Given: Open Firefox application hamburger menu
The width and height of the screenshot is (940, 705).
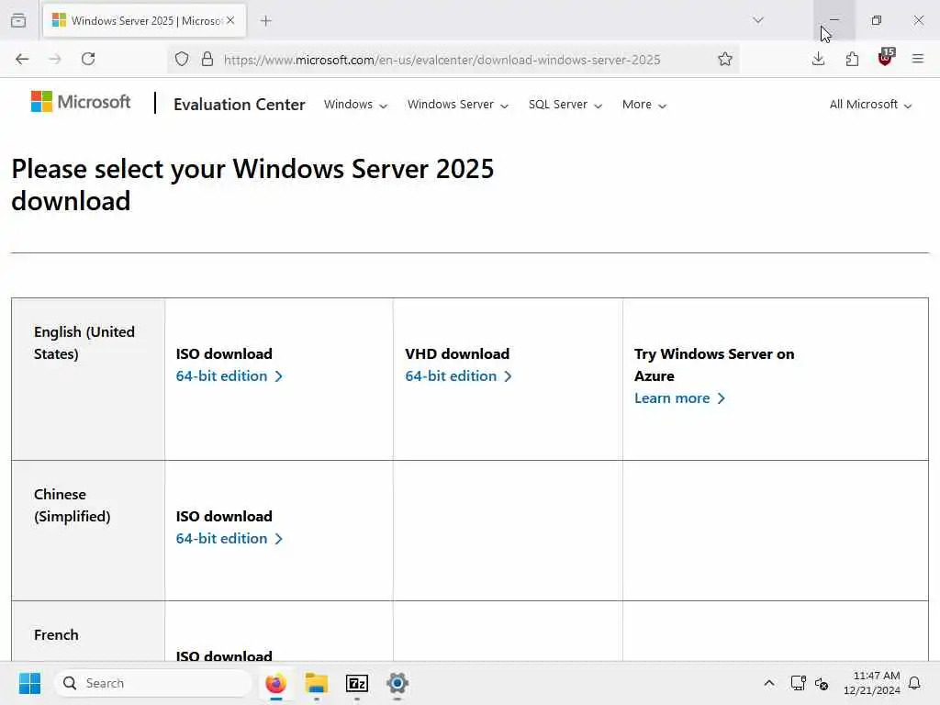Looking at the screenshot, I should pos(918,59).
